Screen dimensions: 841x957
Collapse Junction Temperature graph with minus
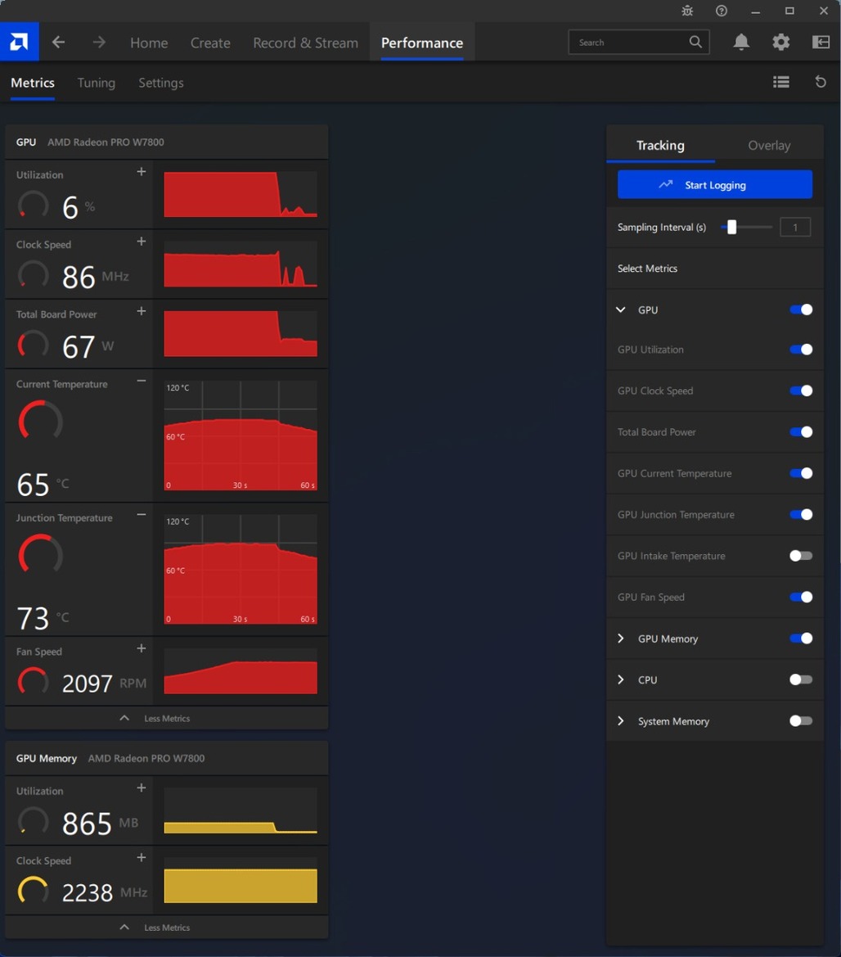(142, 514)
